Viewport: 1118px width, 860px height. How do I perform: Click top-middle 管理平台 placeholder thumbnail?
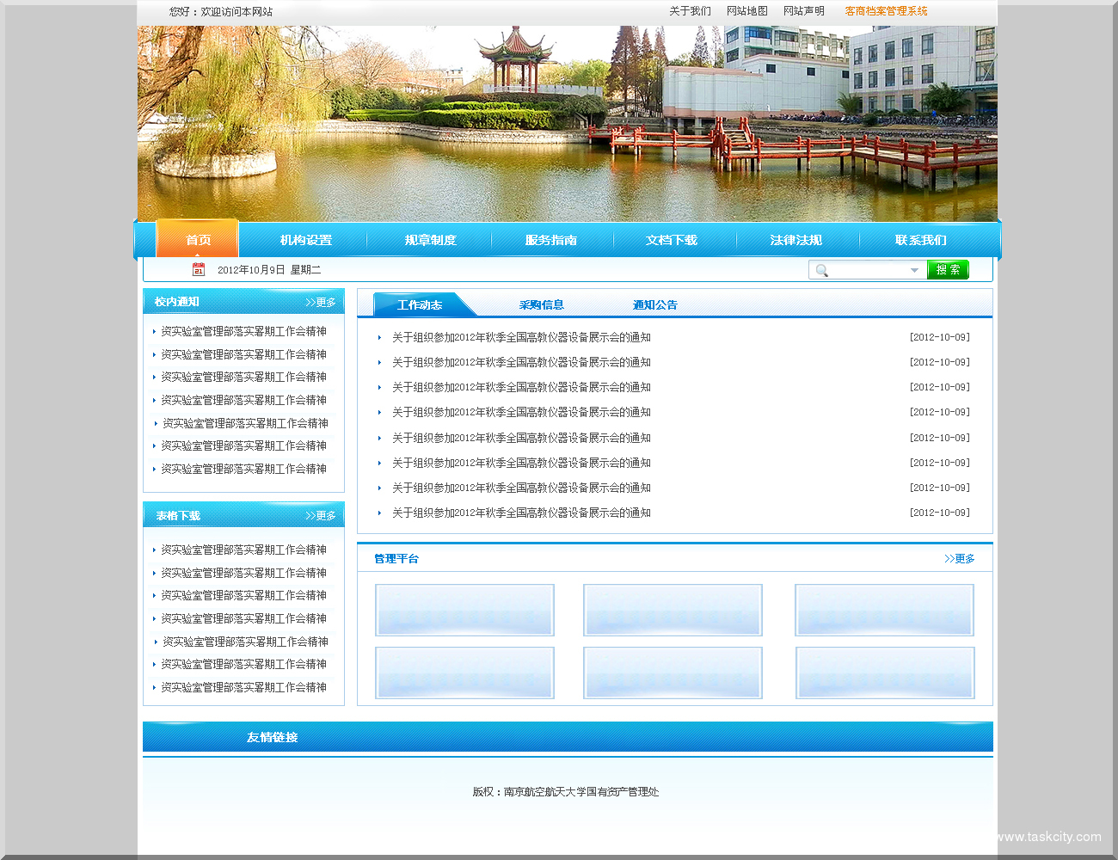673,610
